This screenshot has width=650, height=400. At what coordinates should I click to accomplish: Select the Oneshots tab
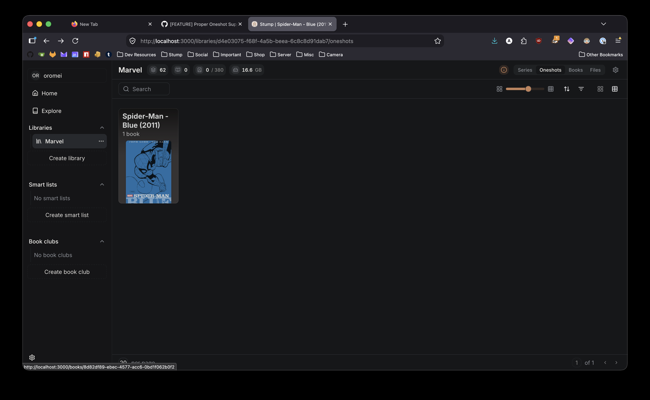[550, 70]
